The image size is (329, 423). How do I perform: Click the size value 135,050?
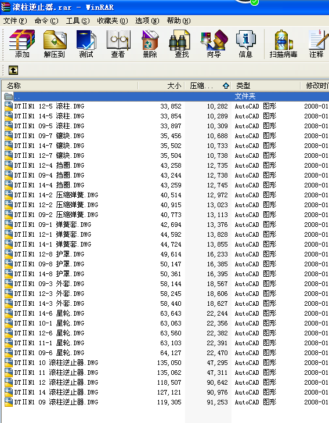[x=169, y=363]
